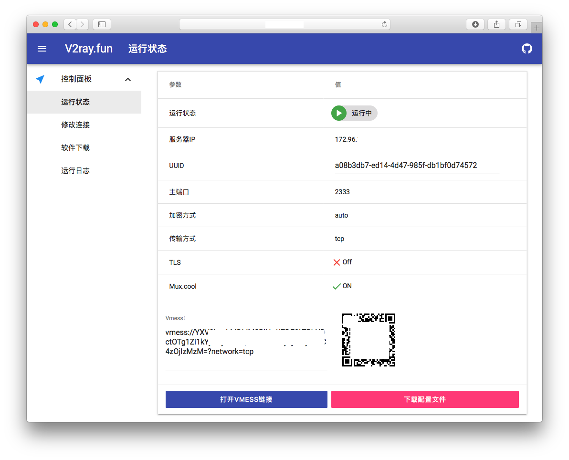This screenshot has height=460, width=569.
Task: Open a new tab with plus button
Action: (x=537, y=28)
